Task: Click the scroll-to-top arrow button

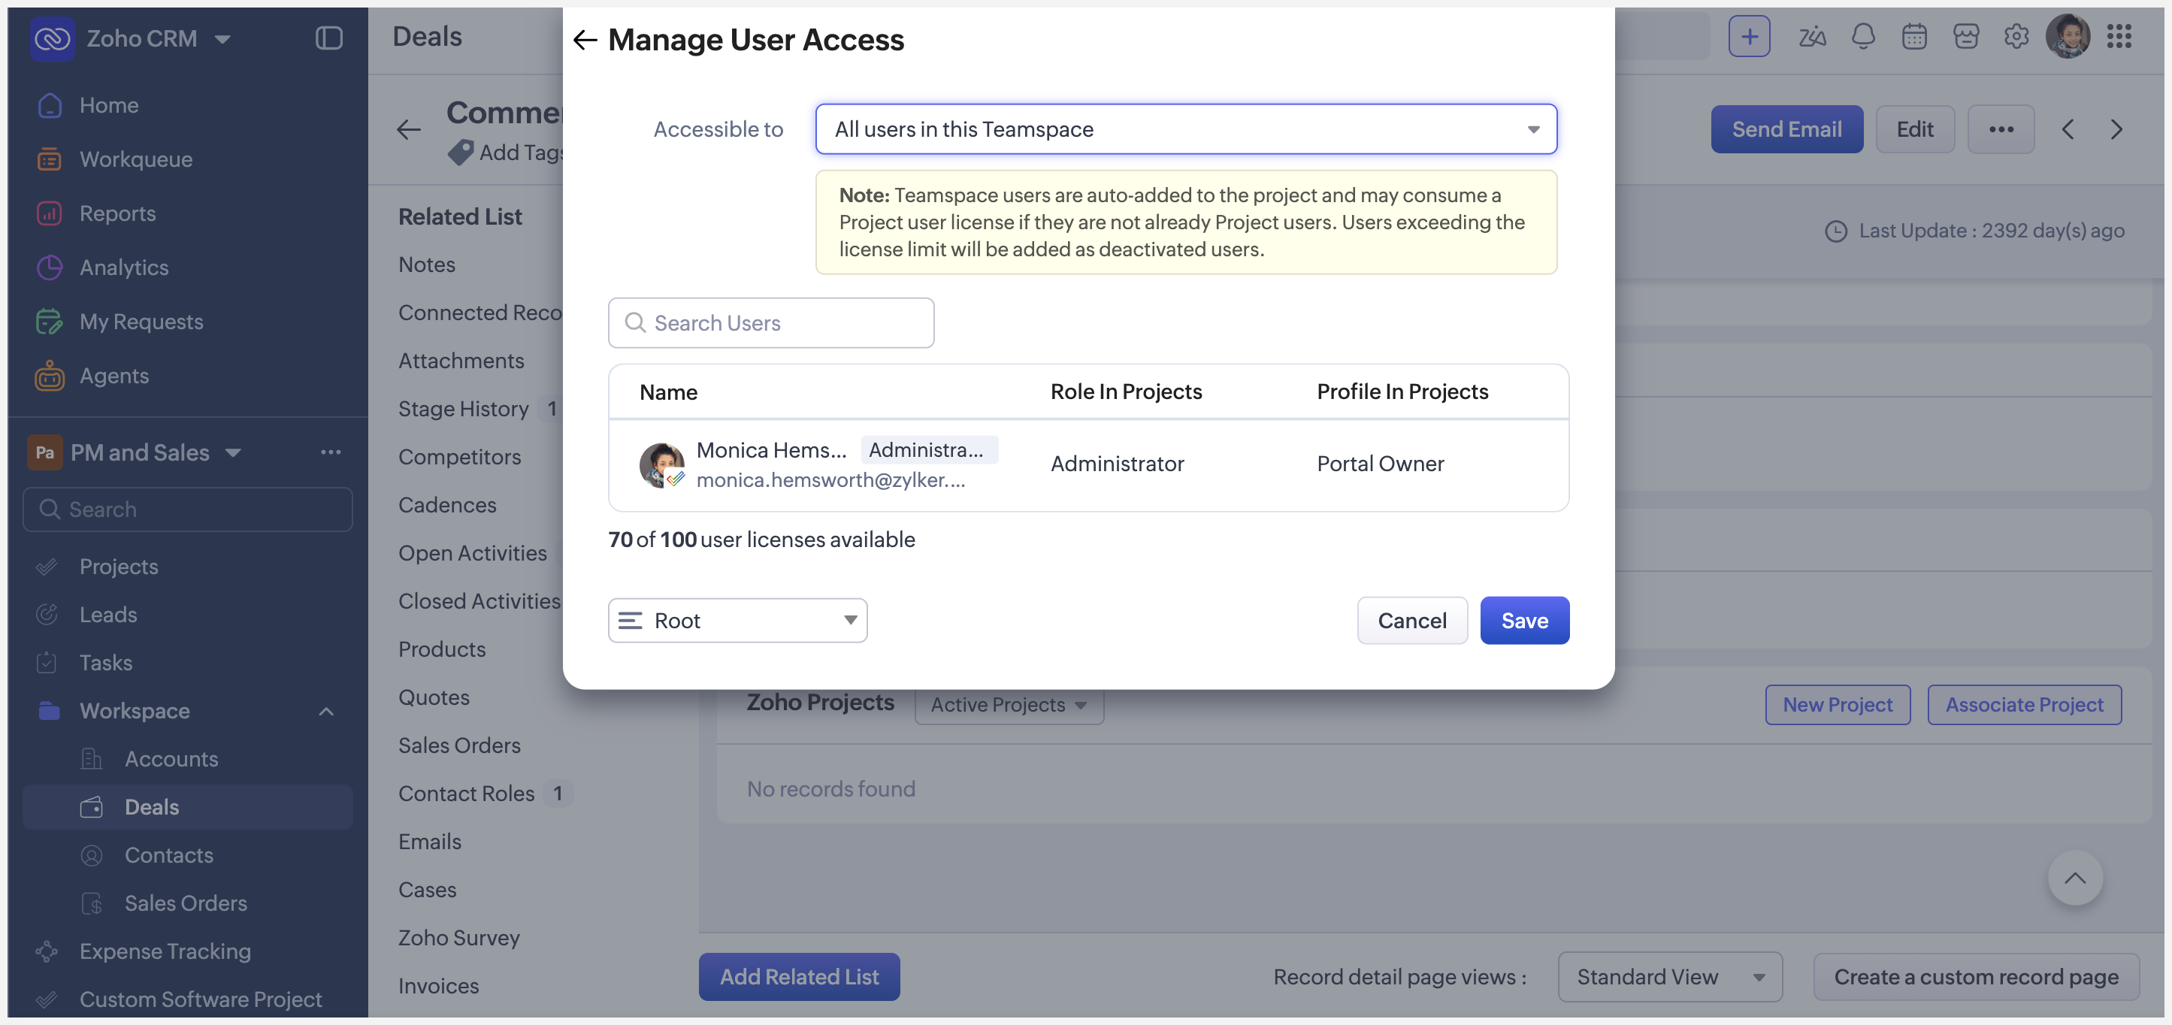Action: pyautogui.click(x=2075, y=878)
